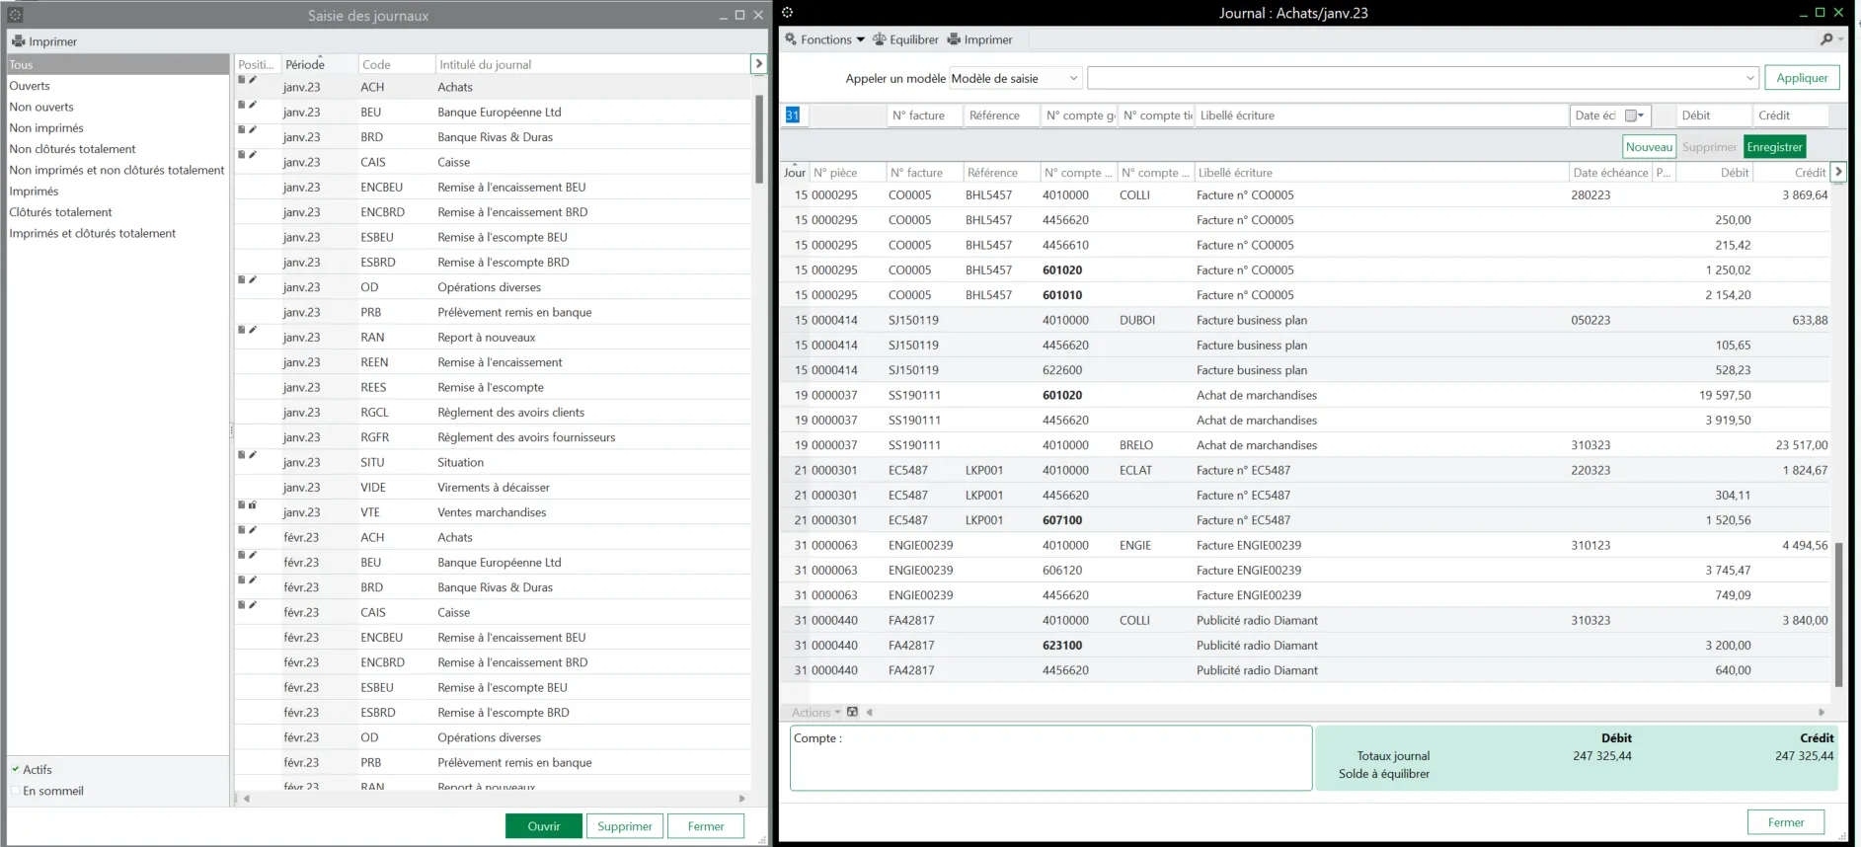Click the account cell 622600
Screen dimensions: 1861x847
tap(1062, 370)
